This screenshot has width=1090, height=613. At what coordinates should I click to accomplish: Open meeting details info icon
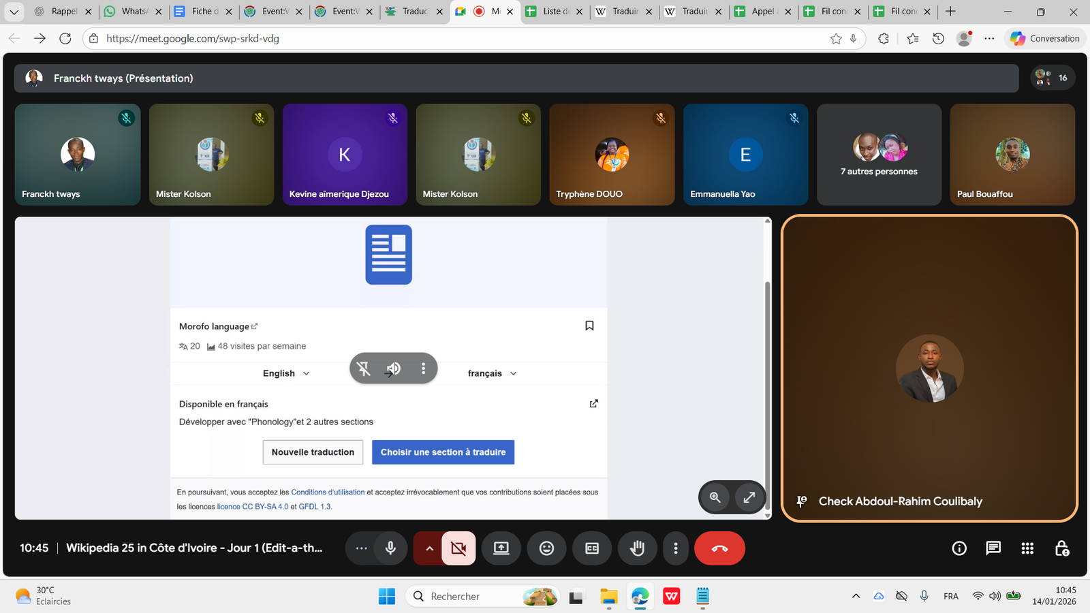tap(959, 548)
